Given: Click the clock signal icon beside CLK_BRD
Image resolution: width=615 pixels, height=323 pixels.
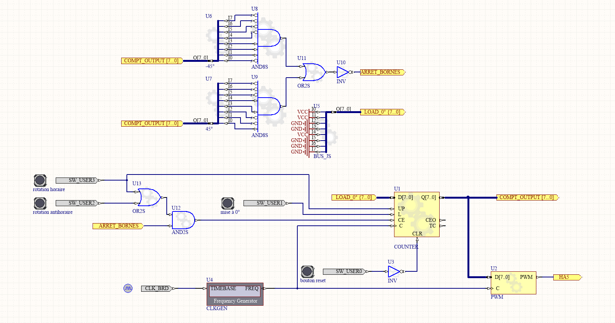Looking at the screenshot, I should (x=128, y=288).
